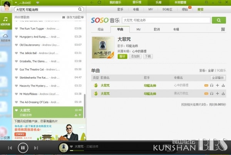Switch to 歌词 results tab
Viewport: 231px width, 155px height.
pos(157,30)
